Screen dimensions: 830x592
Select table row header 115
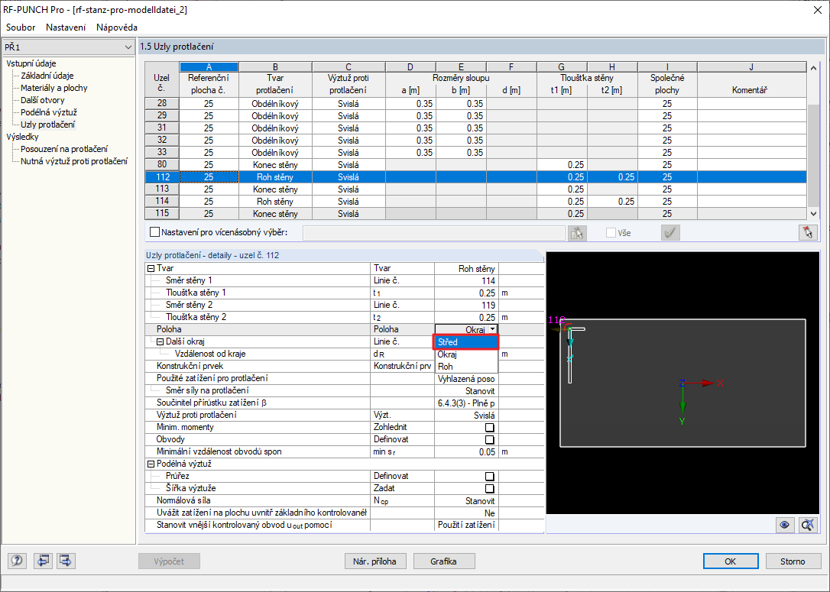pos(162,213)
